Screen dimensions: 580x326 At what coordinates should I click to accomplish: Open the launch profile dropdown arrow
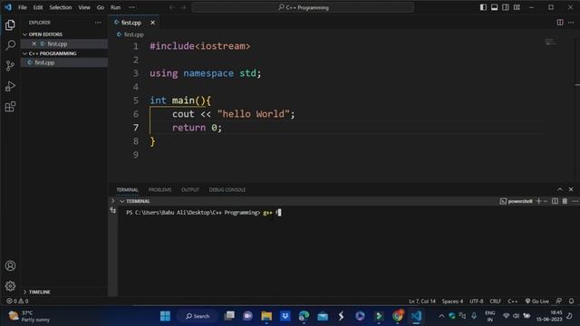tap(546, 201)
